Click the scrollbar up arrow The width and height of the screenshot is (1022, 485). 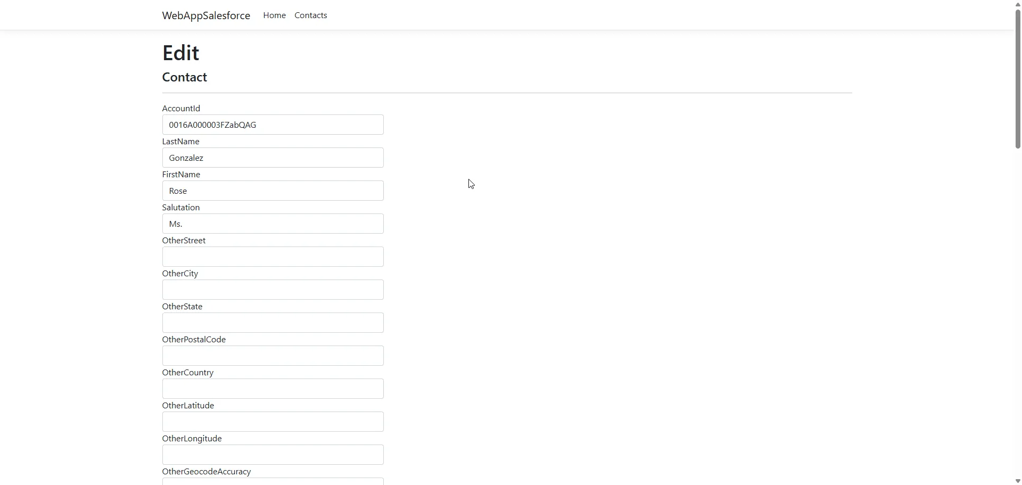[x=1018, y=4]
